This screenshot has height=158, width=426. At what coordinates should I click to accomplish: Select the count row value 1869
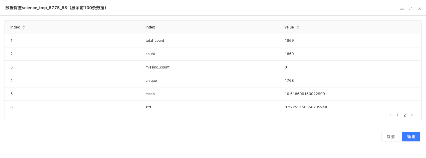289,54
